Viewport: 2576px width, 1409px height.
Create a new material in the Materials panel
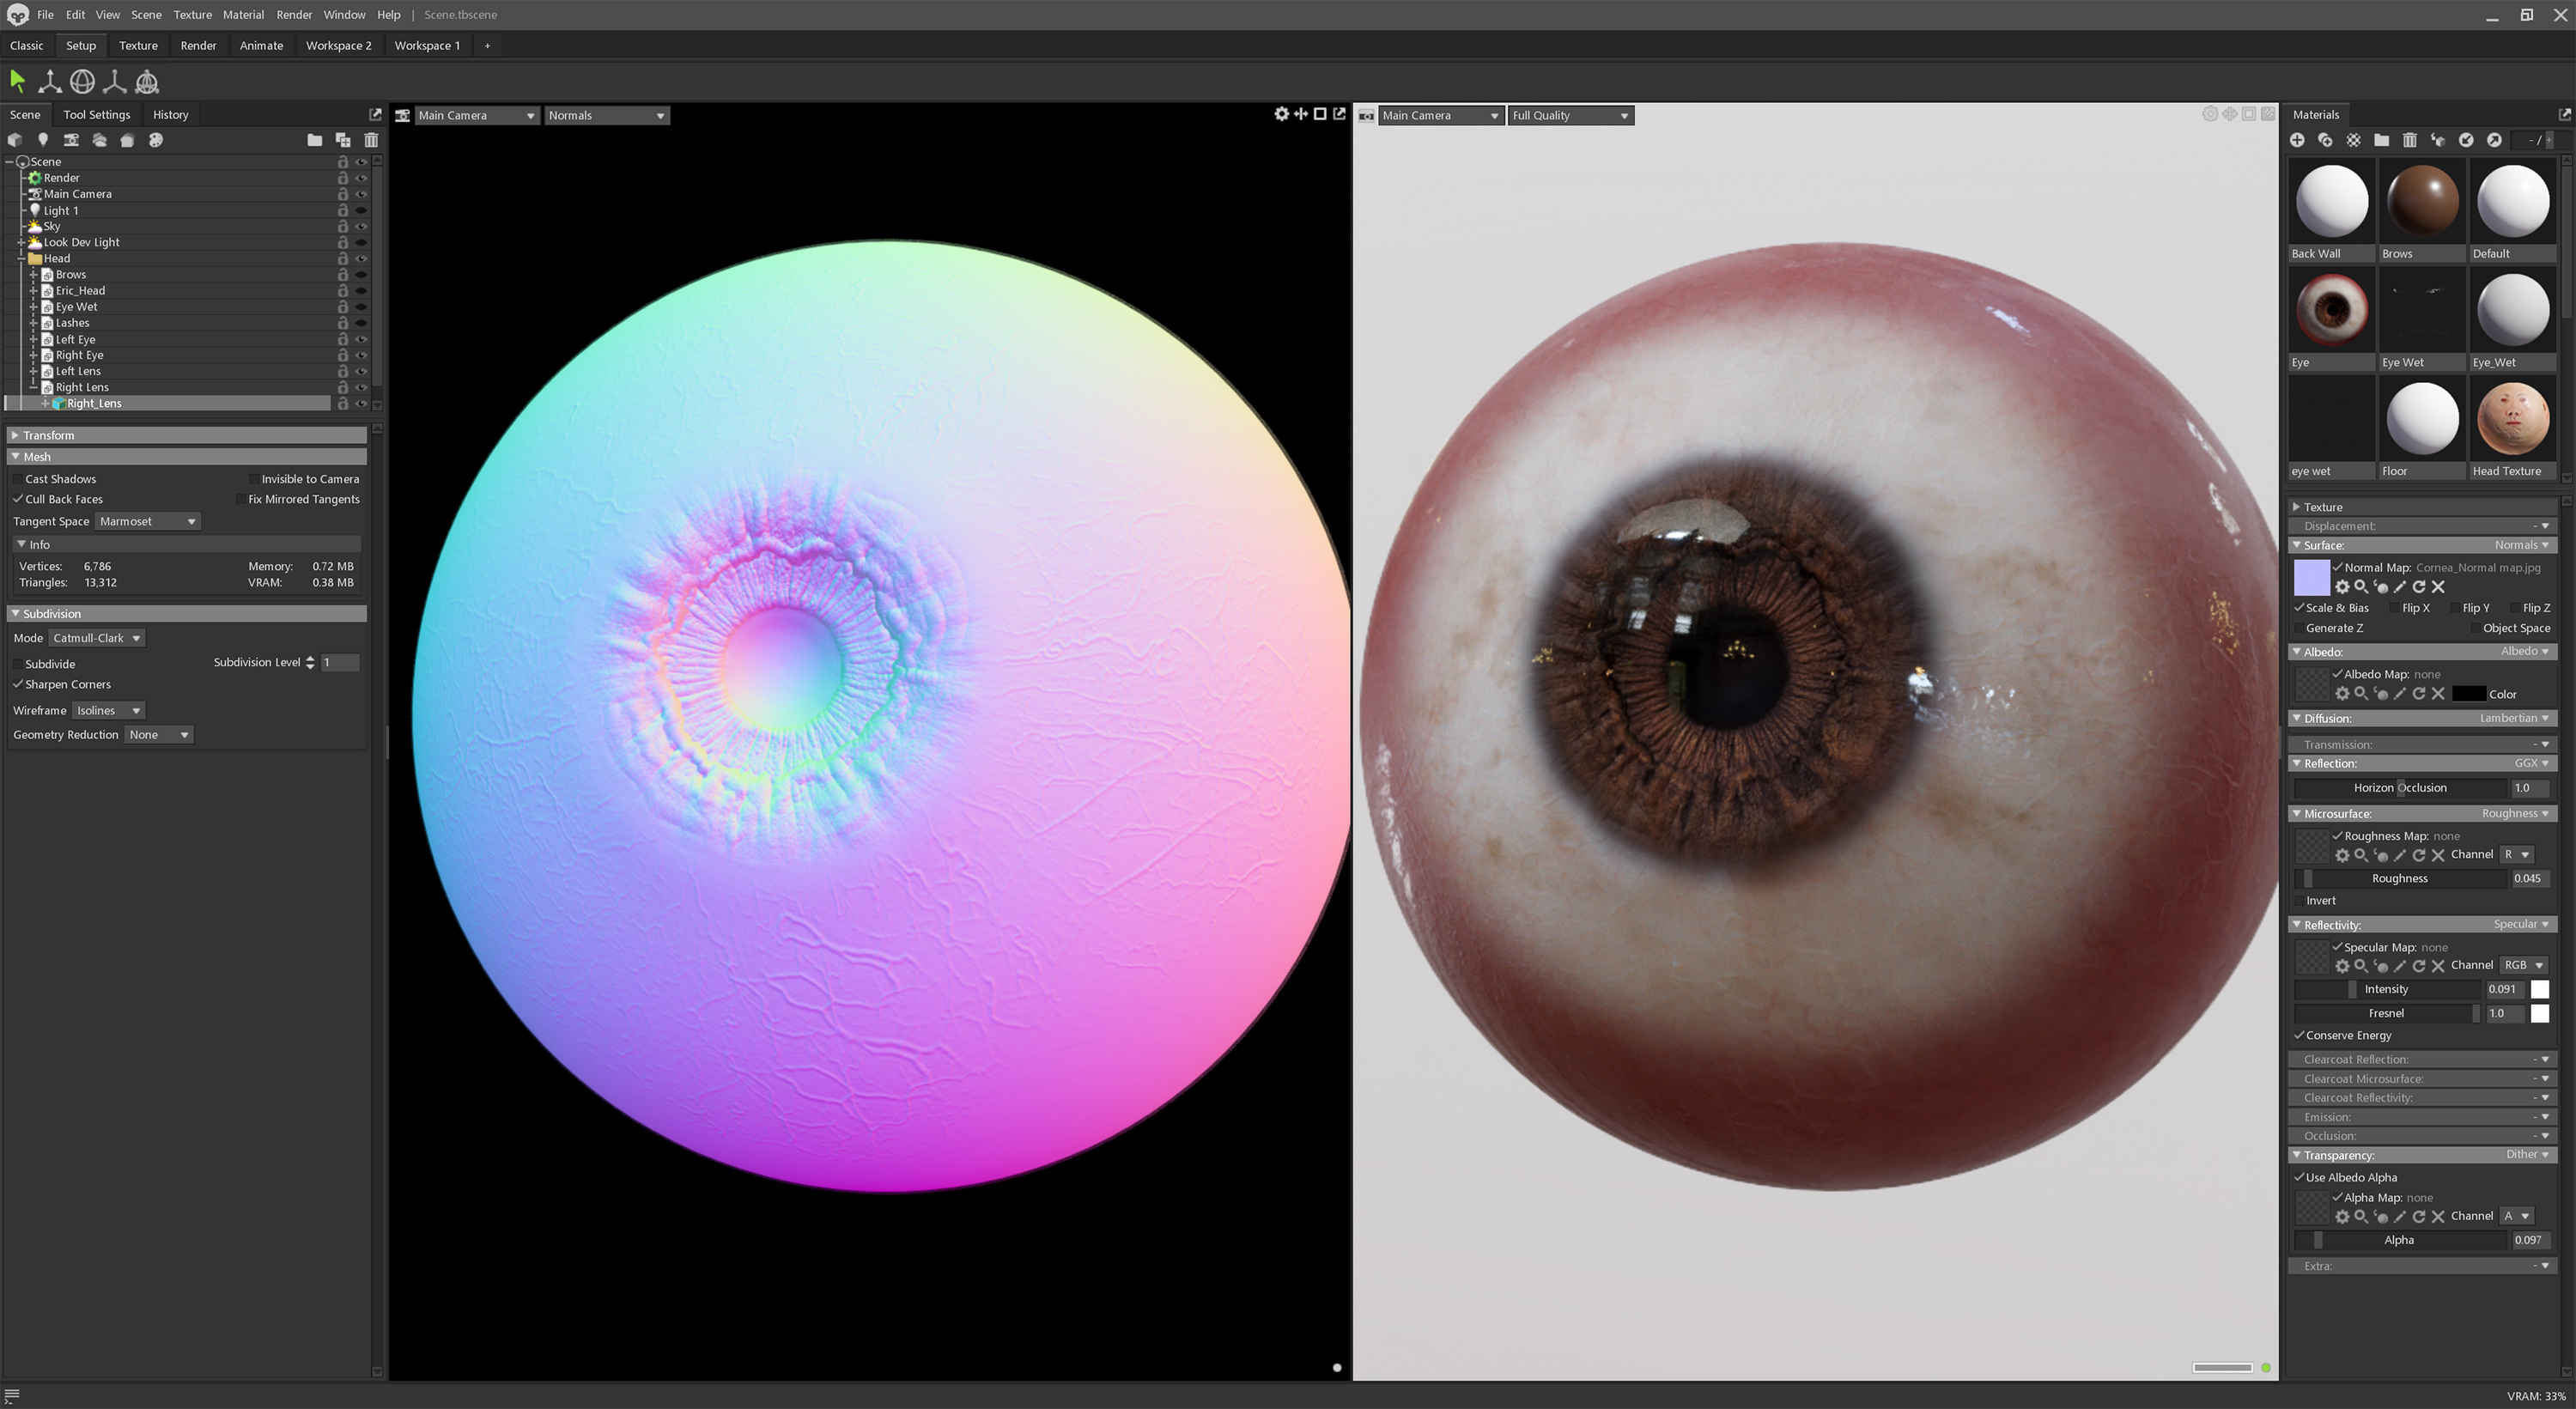pyautogui.click(x=2298, y=140)
